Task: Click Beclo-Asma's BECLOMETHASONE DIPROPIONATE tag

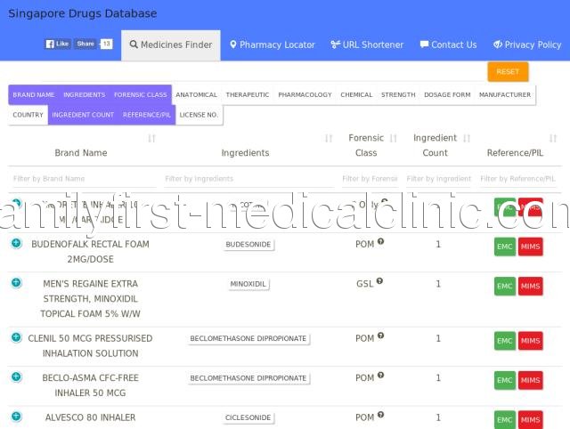Action: click(x=248, y=378)
